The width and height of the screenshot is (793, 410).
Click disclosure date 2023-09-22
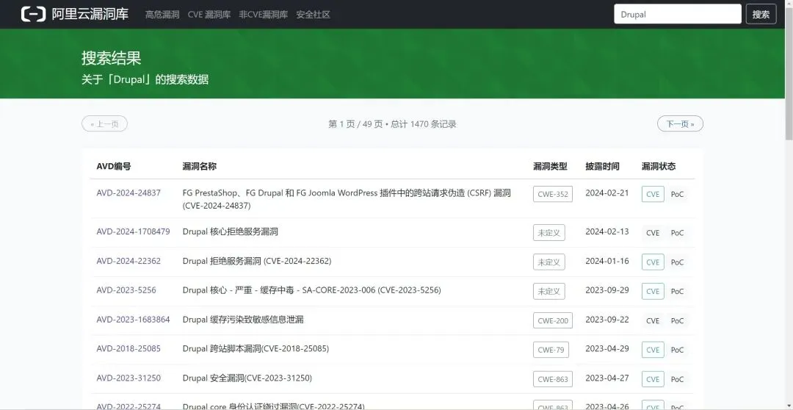[x=607, y=320]
